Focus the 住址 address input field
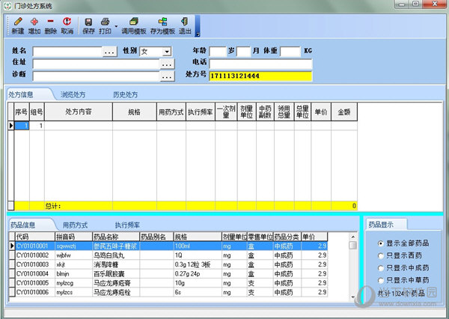This screenshot has width=449, height=319. [97, 64]
